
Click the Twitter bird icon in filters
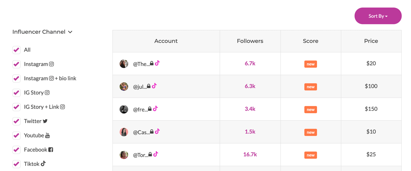pyautogui.click(x=45, y=121)
